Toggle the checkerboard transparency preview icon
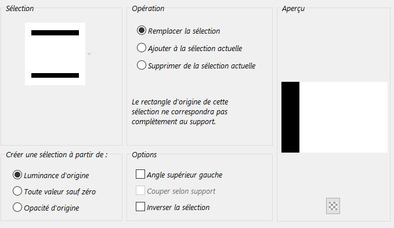394x228 pixels. [333, 206]
